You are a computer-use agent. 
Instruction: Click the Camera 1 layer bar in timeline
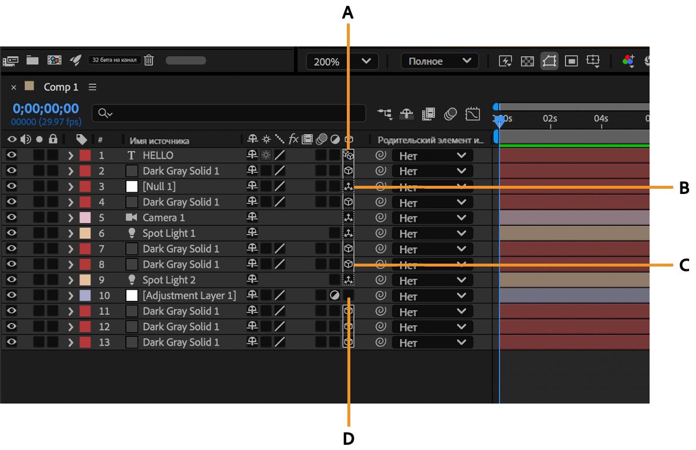[574, 218]
